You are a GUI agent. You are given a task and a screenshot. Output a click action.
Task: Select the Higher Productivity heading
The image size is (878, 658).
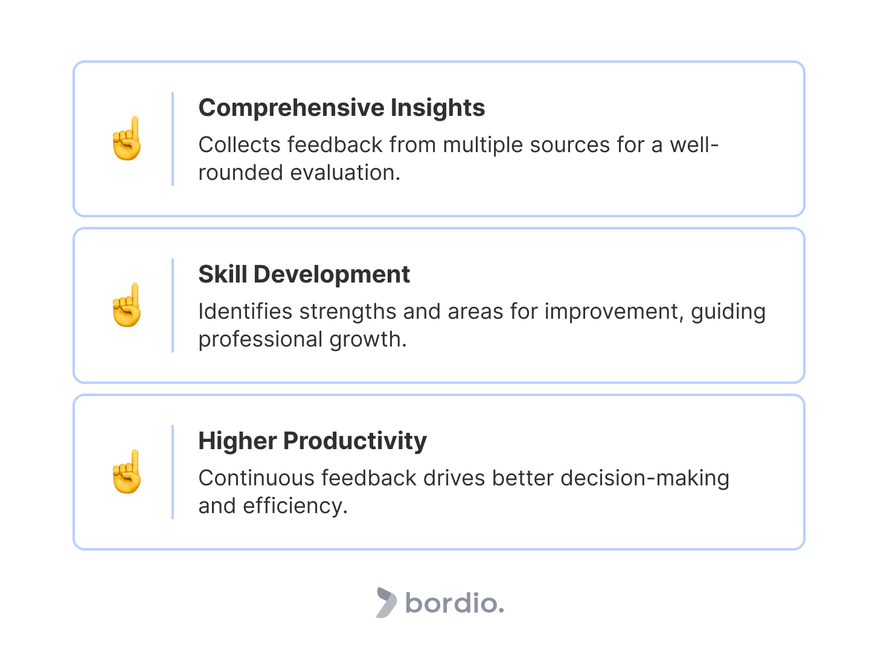click(x=312, y=441)
